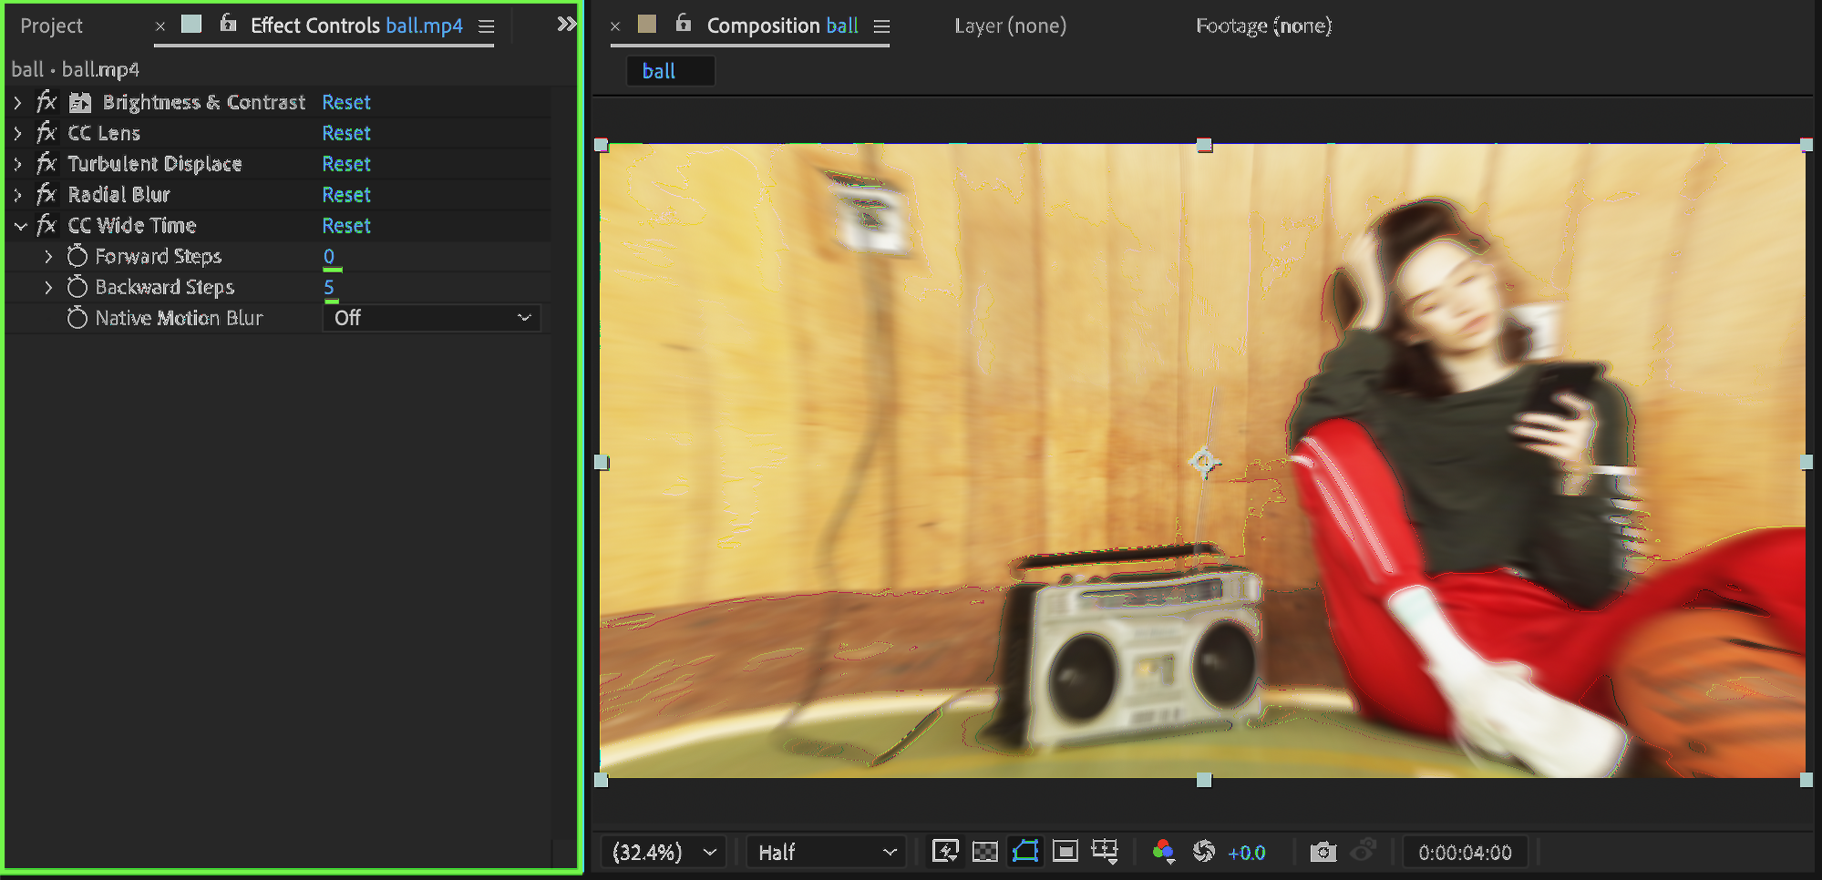Click the Forward Steps stopwatch icon

coord(77,256)
